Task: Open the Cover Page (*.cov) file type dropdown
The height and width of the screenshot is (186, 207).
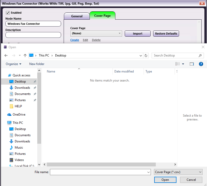Action: point(178,172)
